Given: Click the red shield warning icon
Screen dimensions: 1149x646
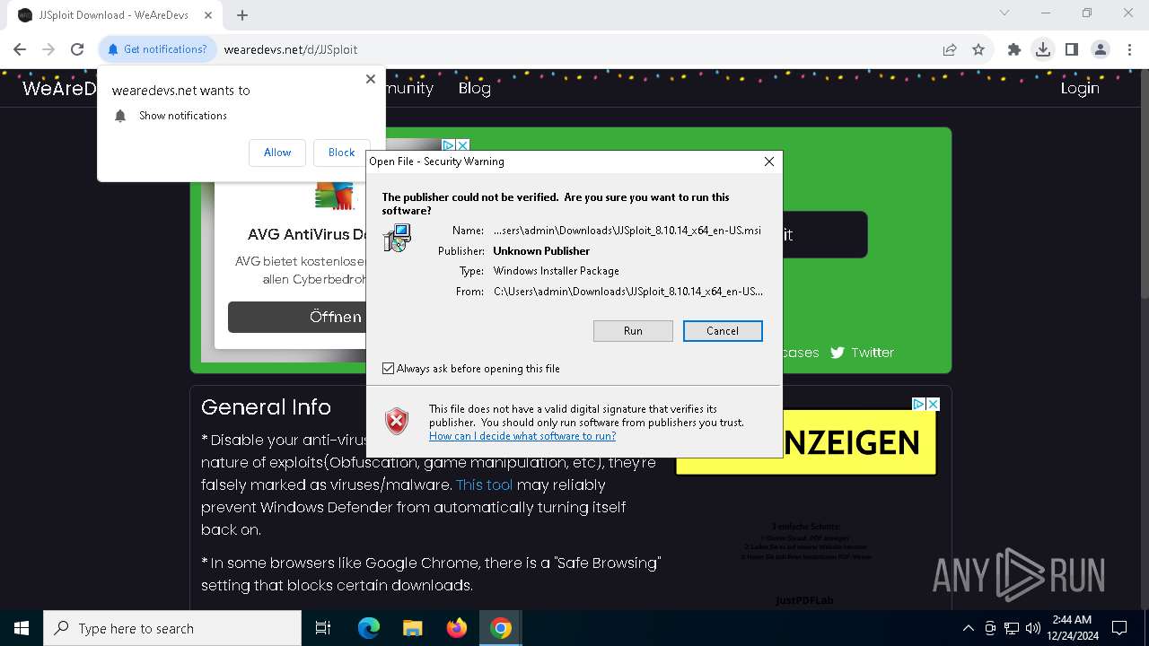Looking at the screenshot, I should pyautogui.click(x=397, y=421).
